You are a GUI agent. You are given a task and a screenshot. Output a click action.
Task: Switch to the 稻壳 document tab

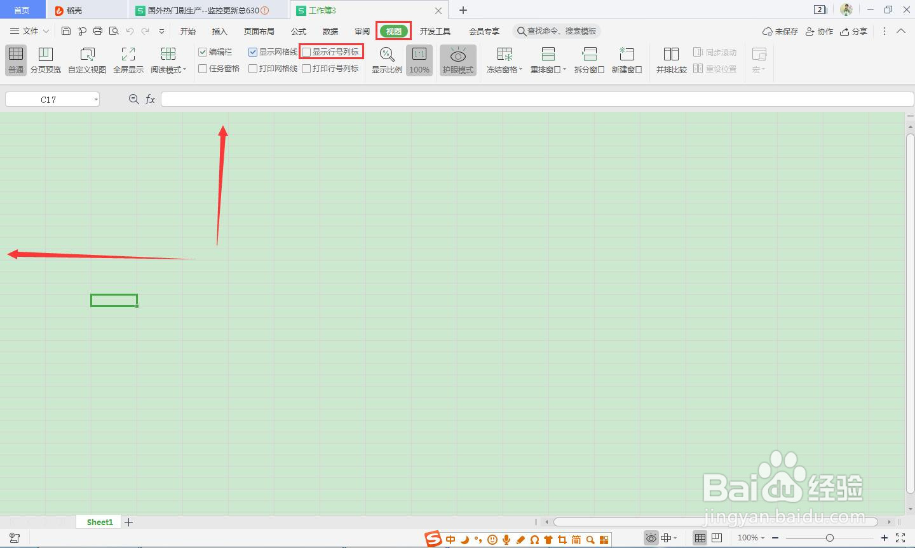point(88,10)
